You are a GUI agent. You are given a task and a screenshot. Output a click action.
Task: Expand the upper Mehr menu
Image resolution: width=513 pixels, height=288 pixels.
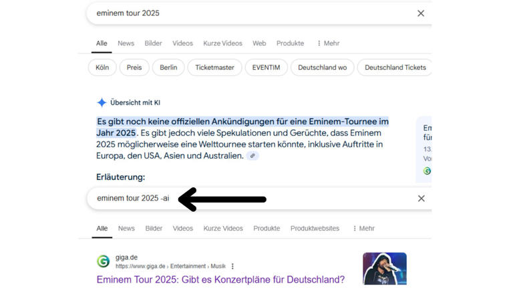[x=328, y=43]
